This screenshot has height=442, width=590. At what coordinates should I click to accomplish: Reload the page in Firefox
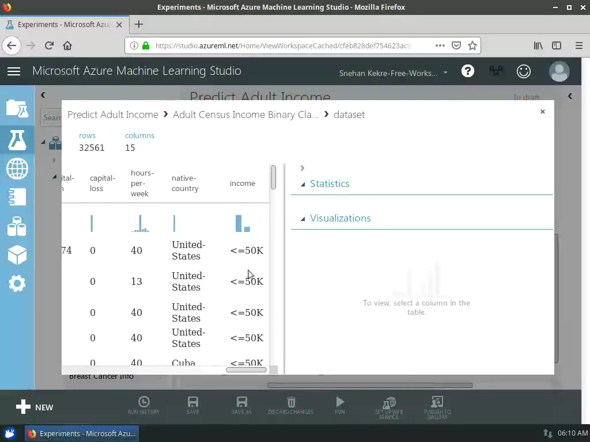(x=49, y=46)
